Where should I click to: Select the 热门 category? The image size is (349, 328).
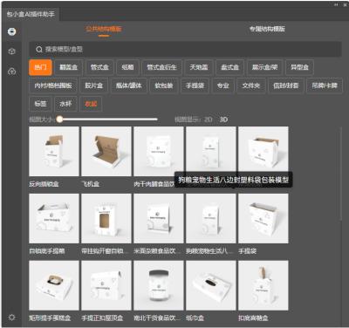pos(40,67)
